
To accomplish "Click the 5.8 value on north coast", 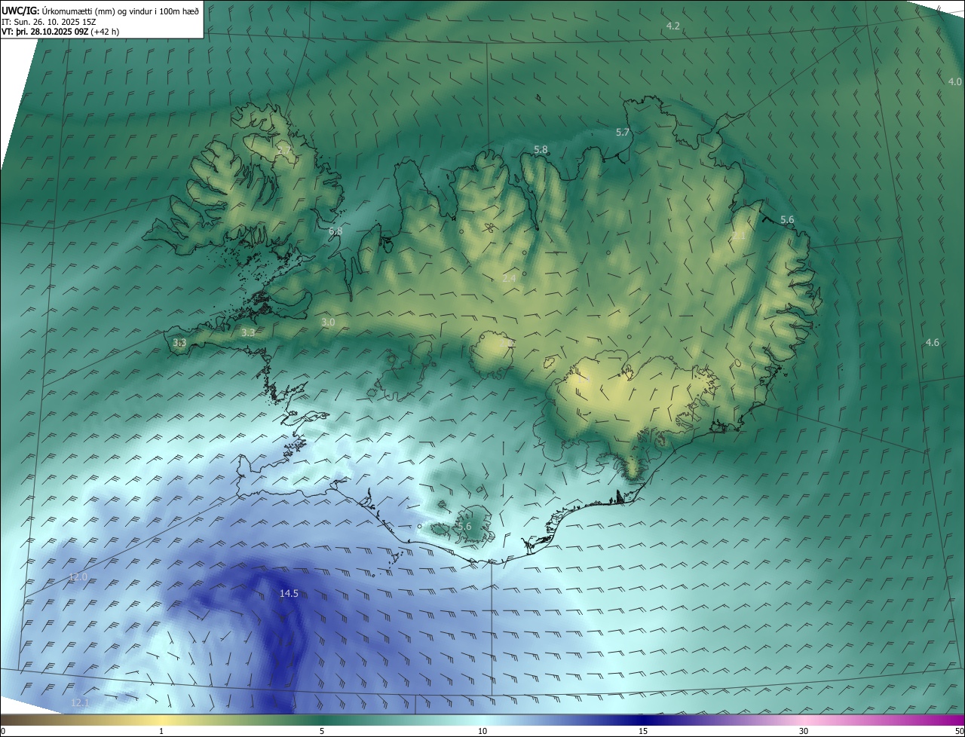I will (541, 150).
